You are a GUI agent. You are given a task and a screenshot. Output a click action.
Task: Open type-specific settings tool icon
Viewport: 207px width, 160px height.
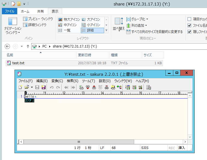134,87
